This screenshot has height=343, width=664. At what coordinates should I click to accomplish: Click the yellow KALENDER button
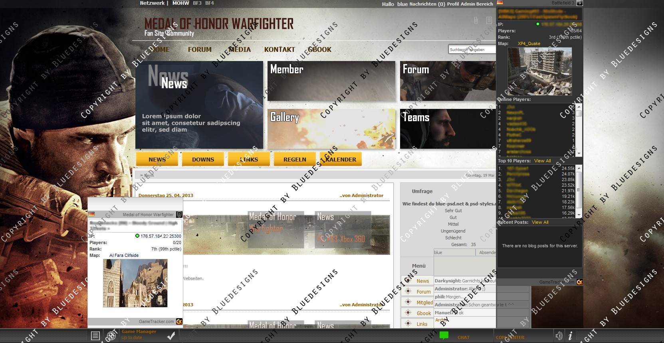tap(341, 159)
